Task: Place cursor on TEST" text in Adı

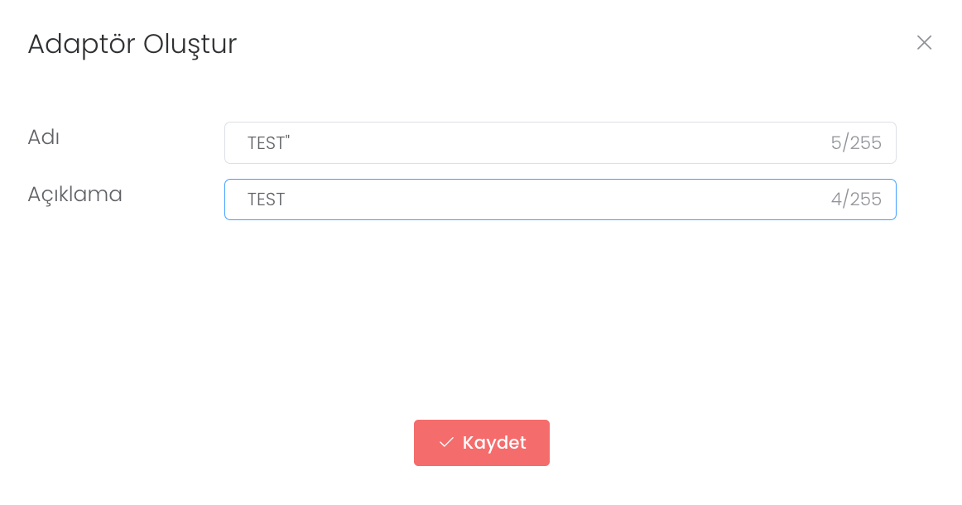Action: pyautogui.click(x=268, y=143)
